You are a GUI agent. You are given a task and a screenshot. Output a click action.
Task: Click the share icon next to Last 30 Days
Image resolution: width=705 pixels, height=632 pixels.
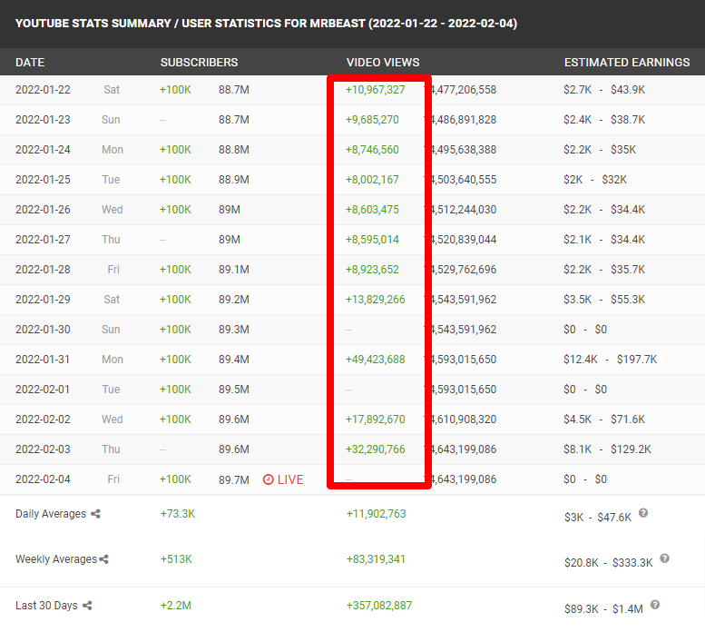[87, 606]
